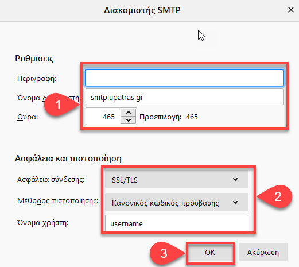The width and height of the screenshot is (299, 267).
Task: Click the down arrow of the port stepper
Action: 129,120
